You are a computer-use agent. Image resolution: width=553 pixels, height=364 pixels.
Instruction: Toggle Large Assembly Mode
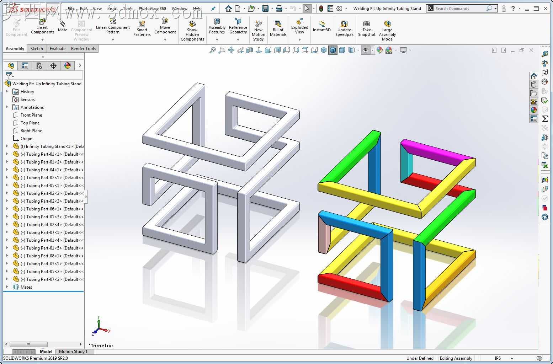click(x=387, y=30)
